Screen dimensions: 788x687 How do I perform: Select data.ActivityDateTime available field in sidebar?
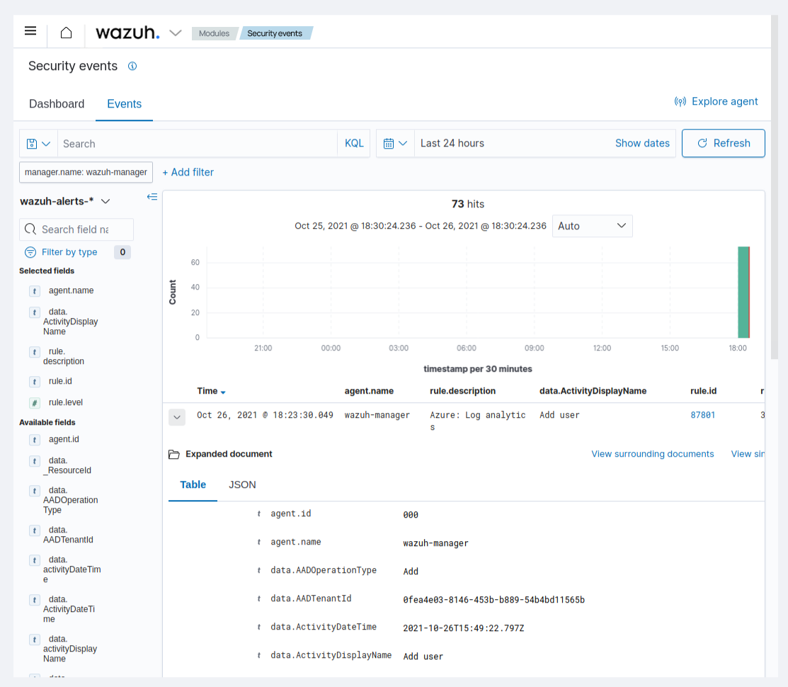(69, 609)
